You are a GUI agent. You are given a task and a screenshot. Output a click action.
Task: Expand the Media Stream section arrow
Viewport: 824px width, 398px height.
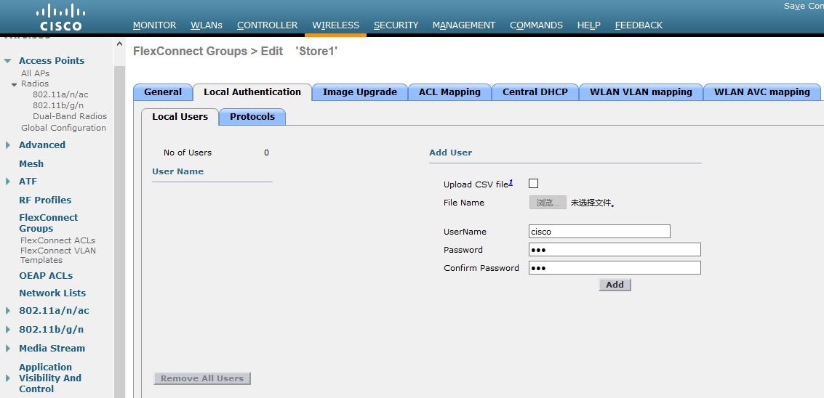[x=8, y=349]
